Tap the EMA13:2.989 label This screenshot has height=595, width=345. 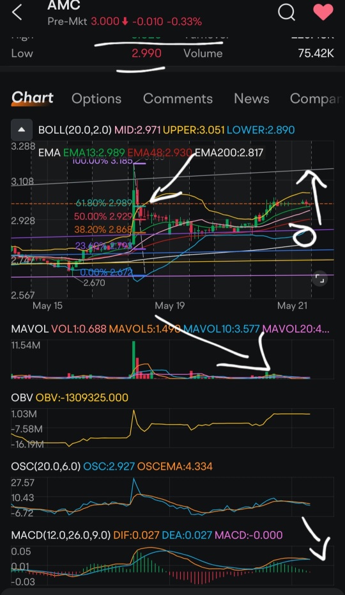[94, 152]
